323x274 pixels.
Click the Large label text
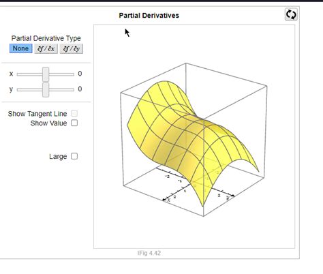[58, 157]
